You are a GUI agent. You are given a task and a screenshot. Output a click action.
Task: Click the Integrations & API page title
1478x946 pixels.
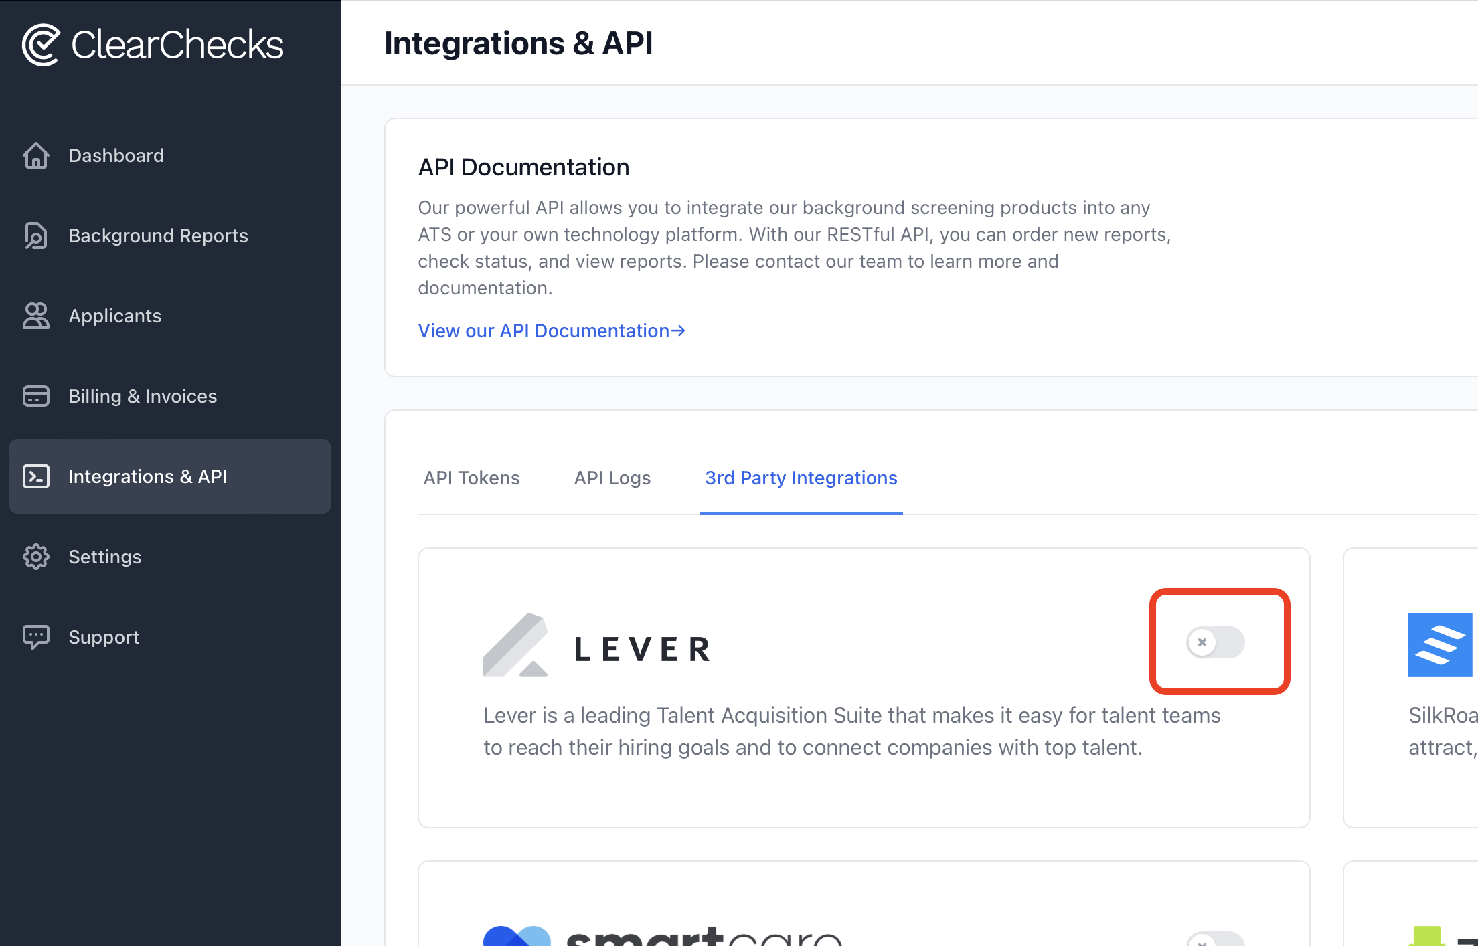point(519,43)
